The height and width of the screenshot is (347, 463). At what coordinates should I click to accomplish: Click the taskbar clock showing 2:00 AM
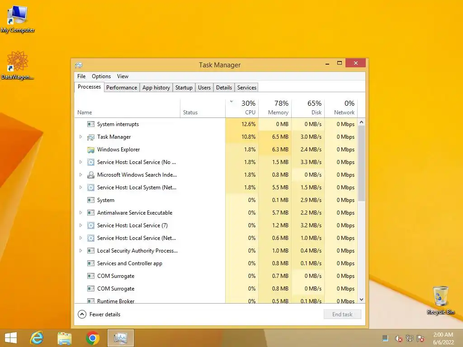tap(443, 338)
